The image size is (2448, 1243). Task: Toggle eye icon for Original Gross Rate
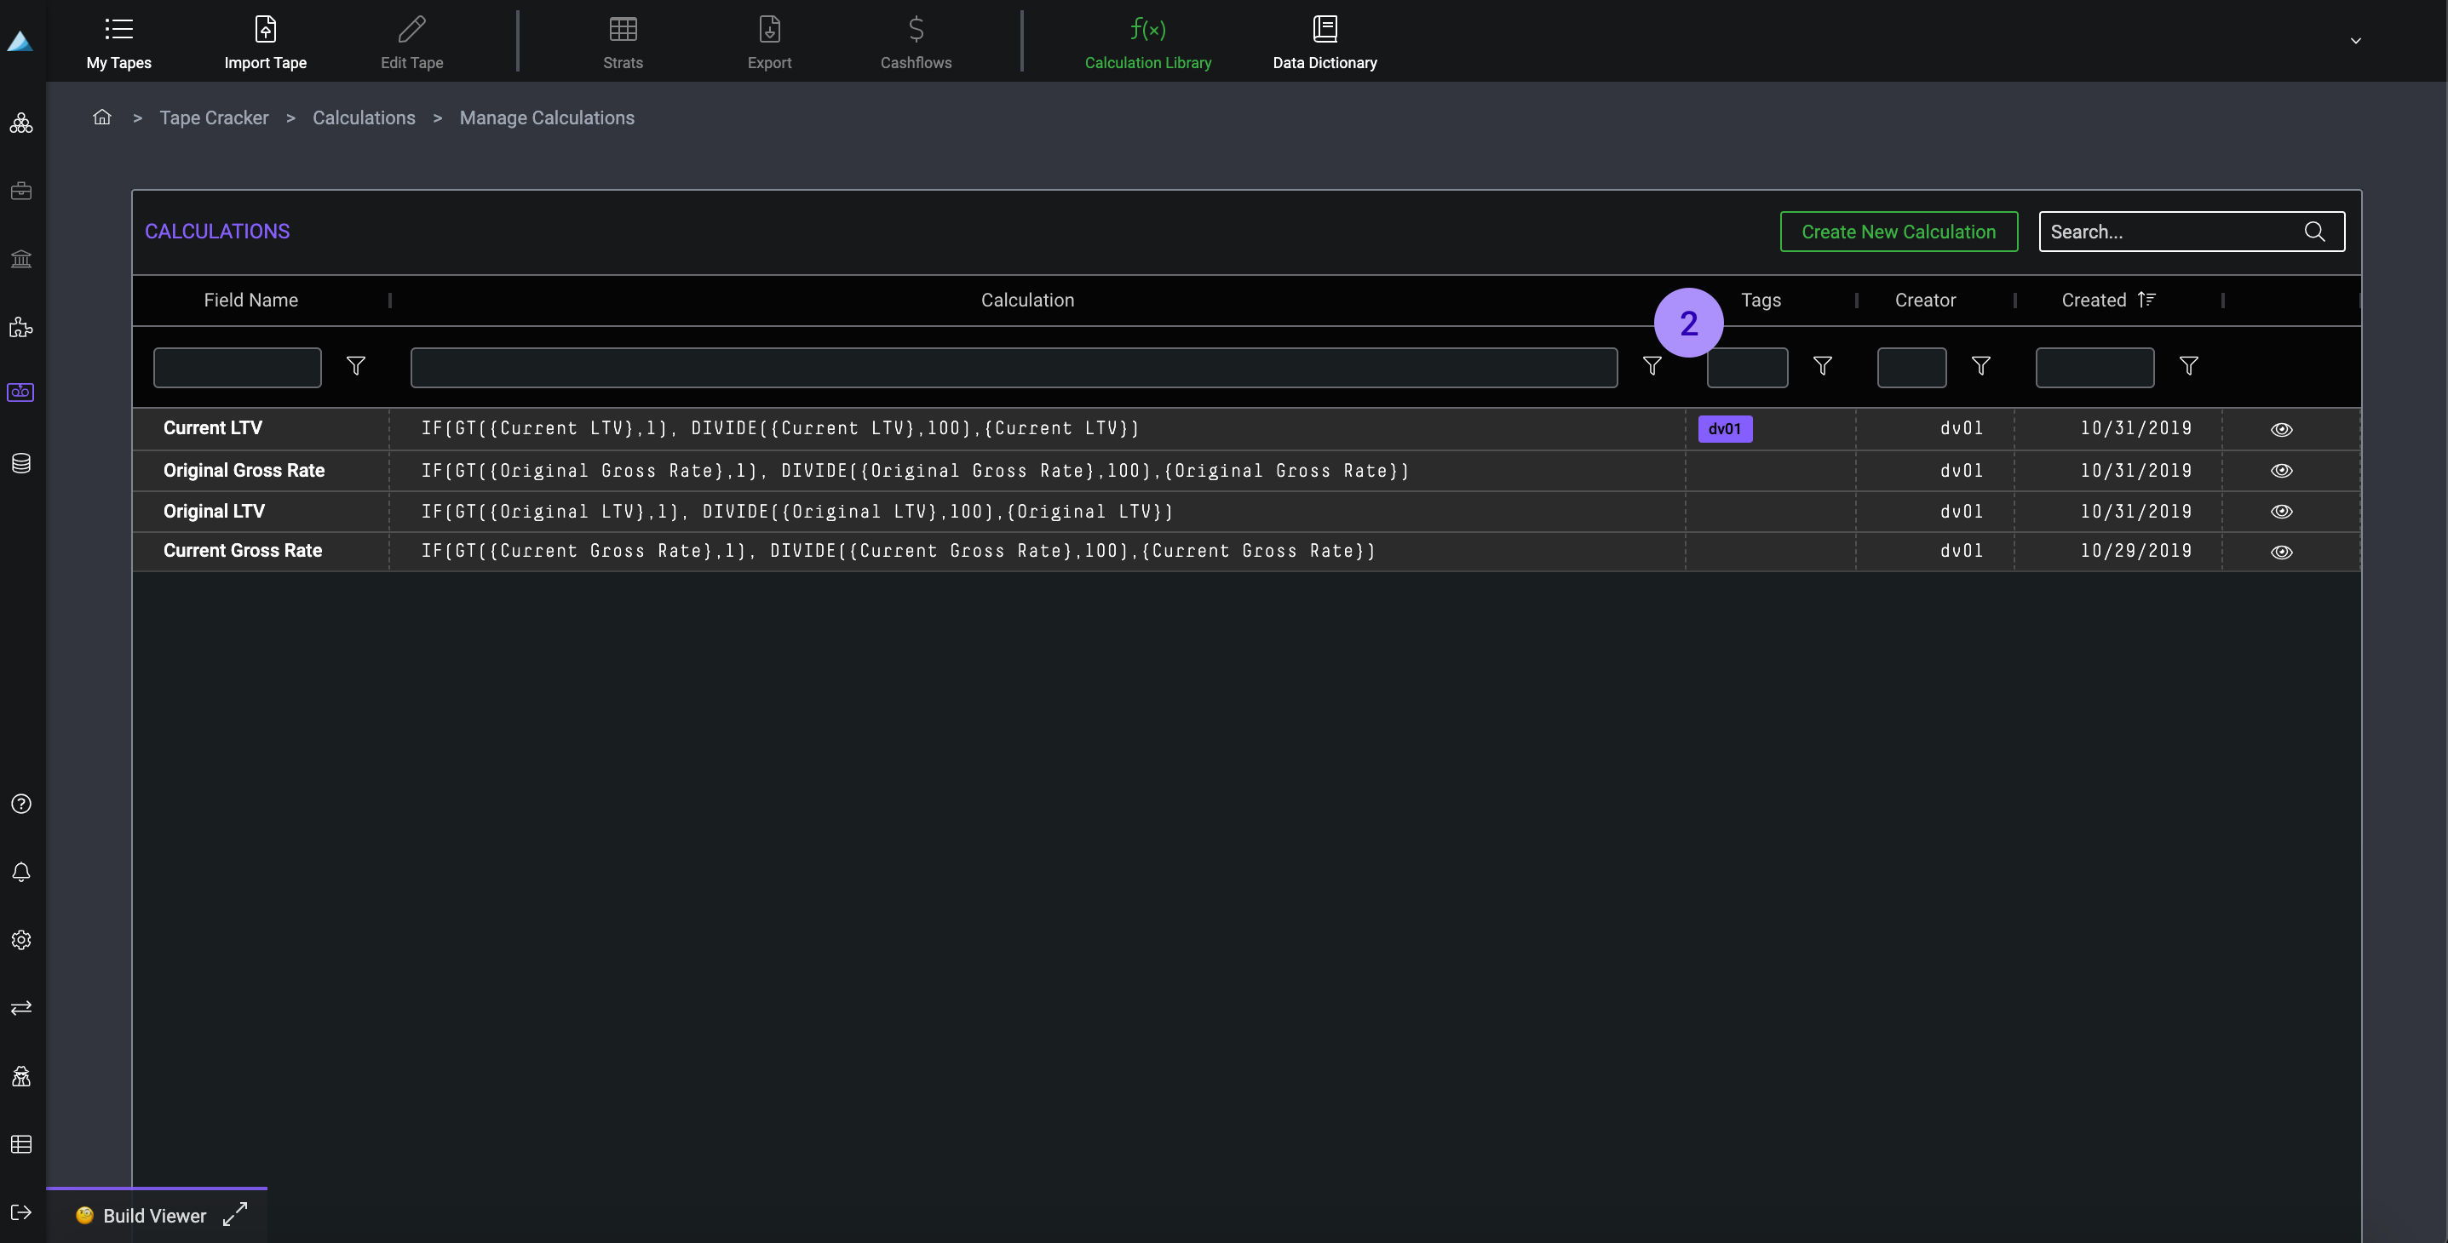2281,471
